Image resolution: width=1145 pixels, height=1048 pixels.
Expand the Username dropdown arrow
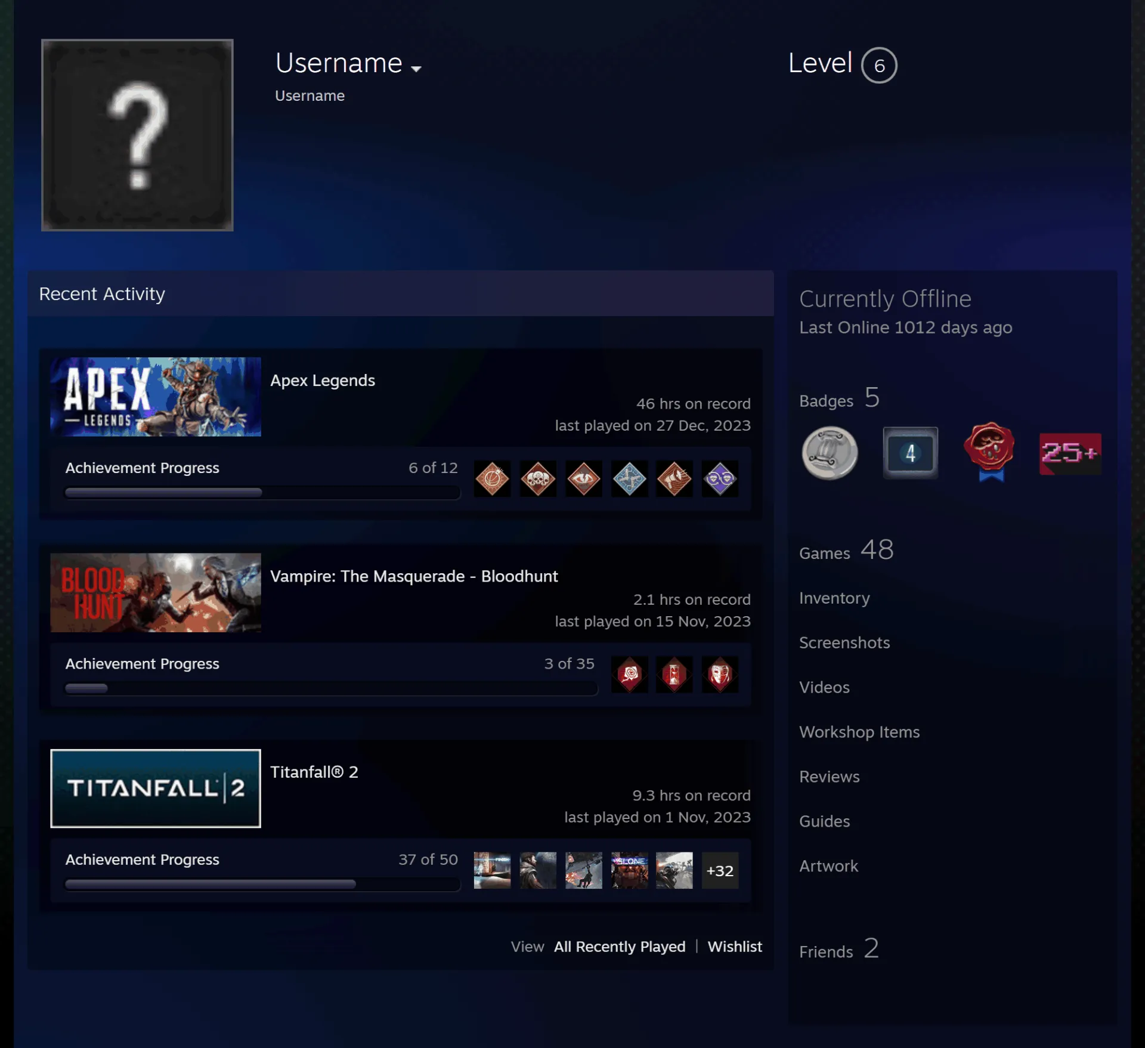[416, 69]
